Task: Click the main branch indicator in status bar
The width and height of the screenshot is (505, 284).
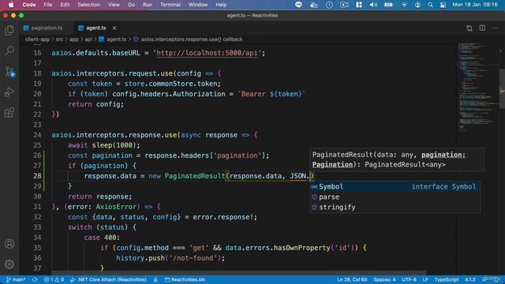Action: 16,279
